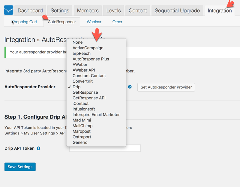Choose Infusionsoft in the dropdown
The height and width of the screenshot is (187, 240).
pos(96,109)
